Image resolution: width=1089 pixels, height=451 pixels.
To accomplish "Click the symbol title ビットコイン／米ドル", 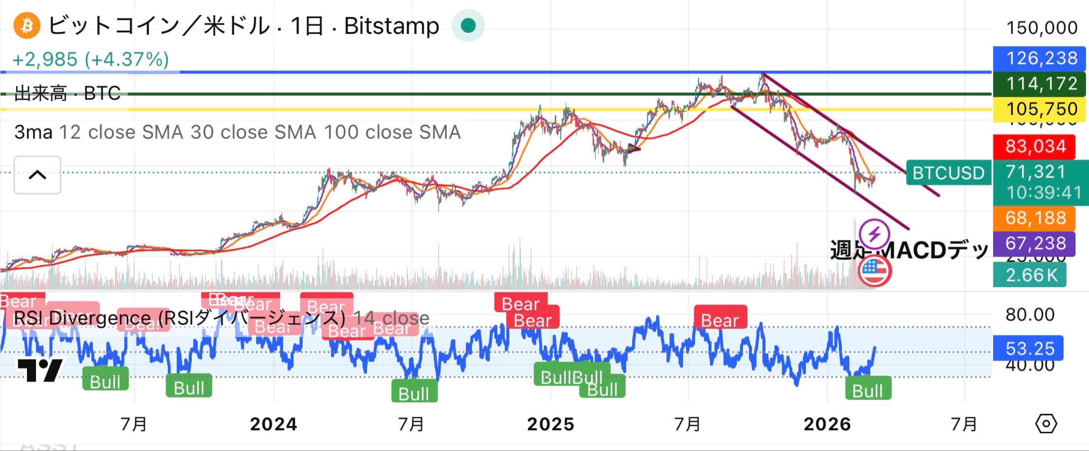I will pos(159,26).
